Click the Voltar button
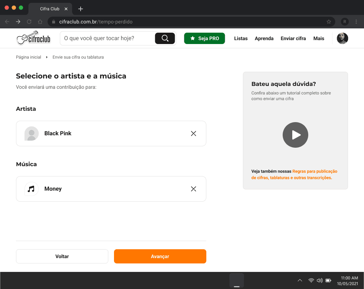This screenshot has width=364, height=289. click(62, 256)
